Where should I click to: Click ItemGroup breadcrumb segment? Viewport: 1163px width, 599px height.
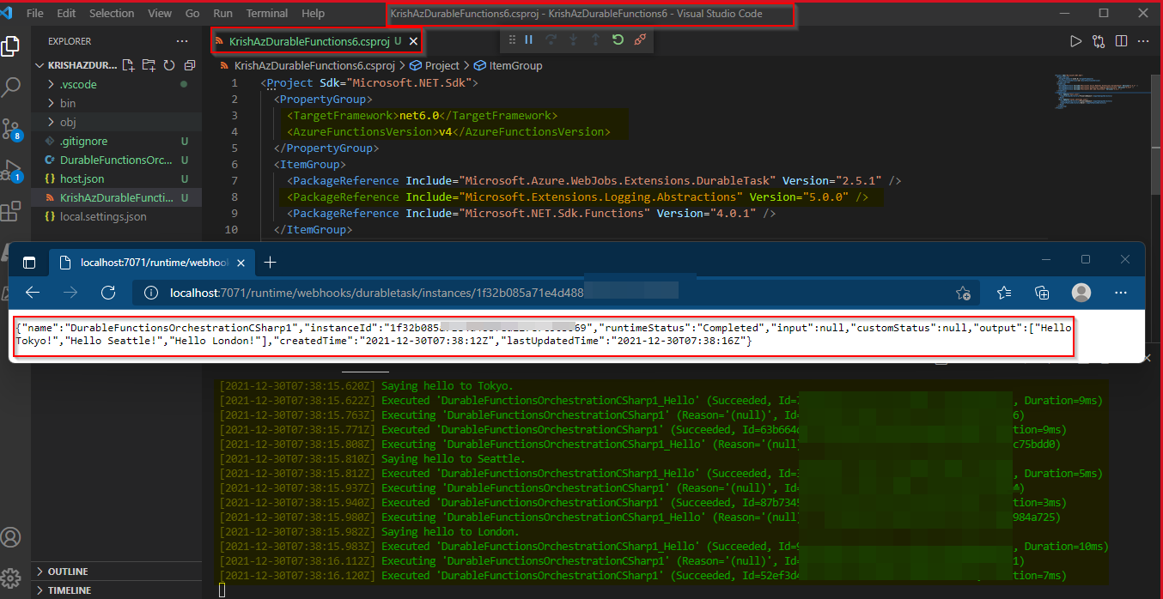click(x=508, y=65)
